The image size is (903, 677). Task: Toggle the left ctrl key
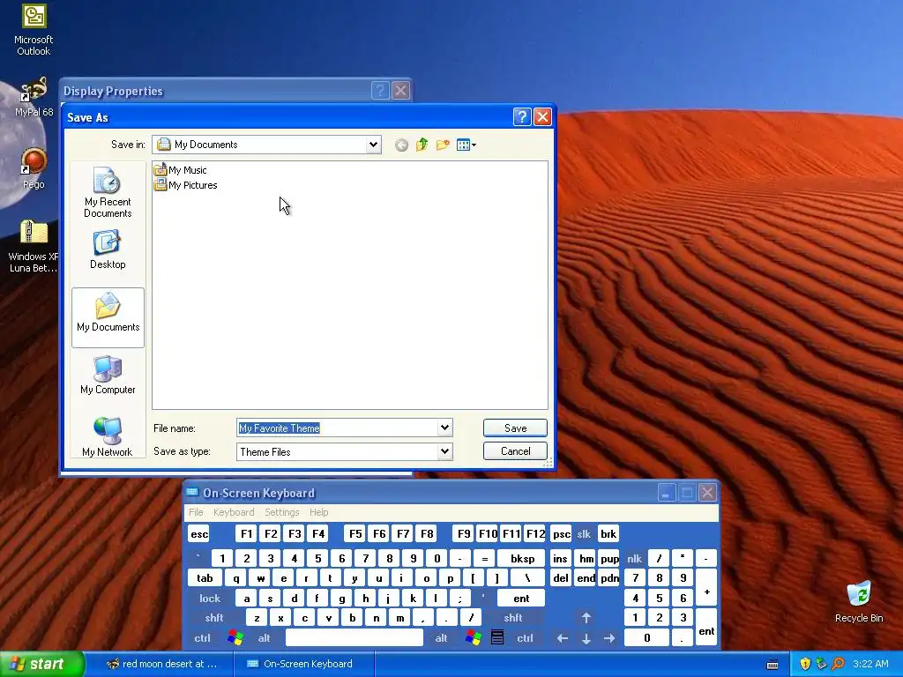pos(202,638)
